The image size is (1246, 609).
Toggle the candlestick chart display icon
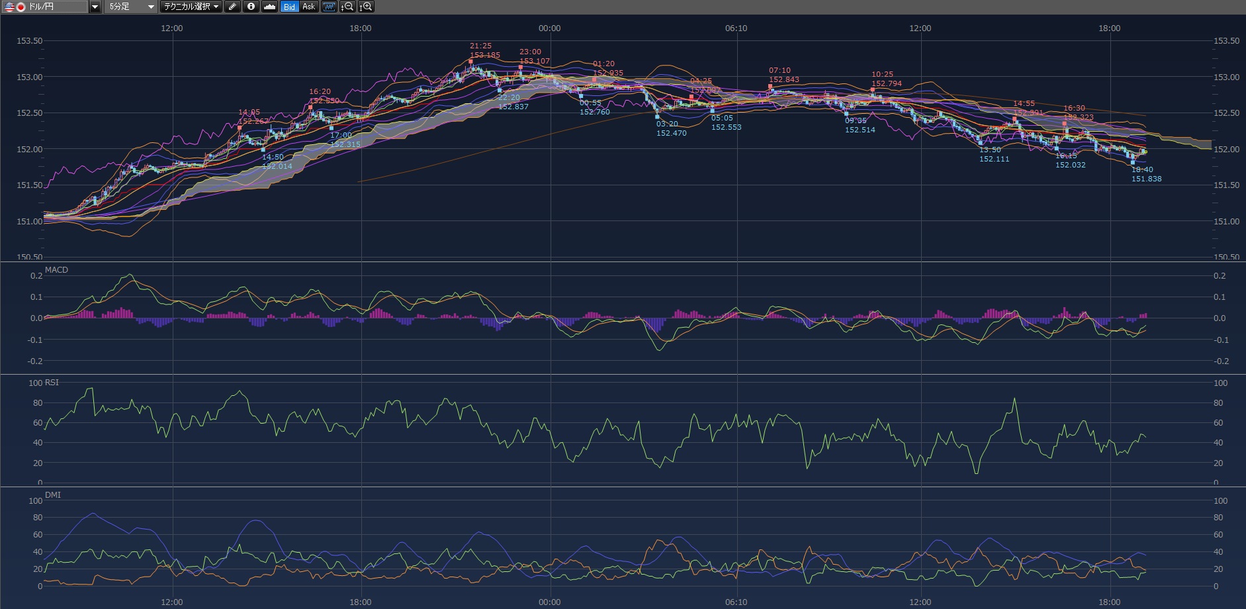click(x=329, y=7)
